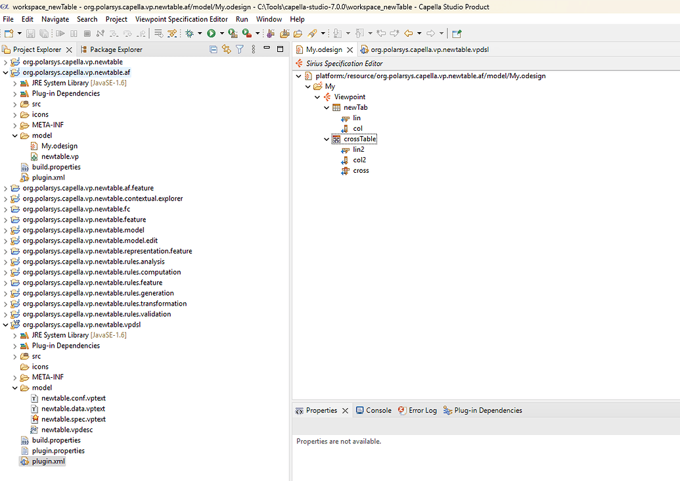The width and height of the screenshot is (680, 481).
Task: Select the cross element under crossTable
Action: pyautogui.click(x=360, y=170)
